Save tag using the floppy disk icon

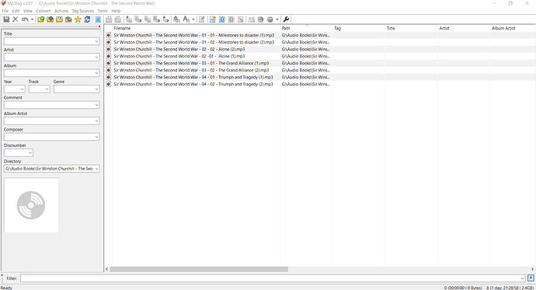[x=6, y=19]
